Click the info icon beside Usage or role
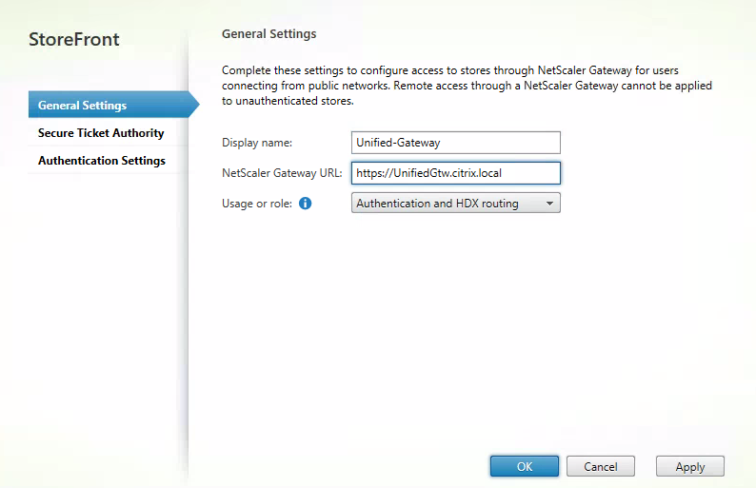The image size is (756, 488). tap(306, 204)
